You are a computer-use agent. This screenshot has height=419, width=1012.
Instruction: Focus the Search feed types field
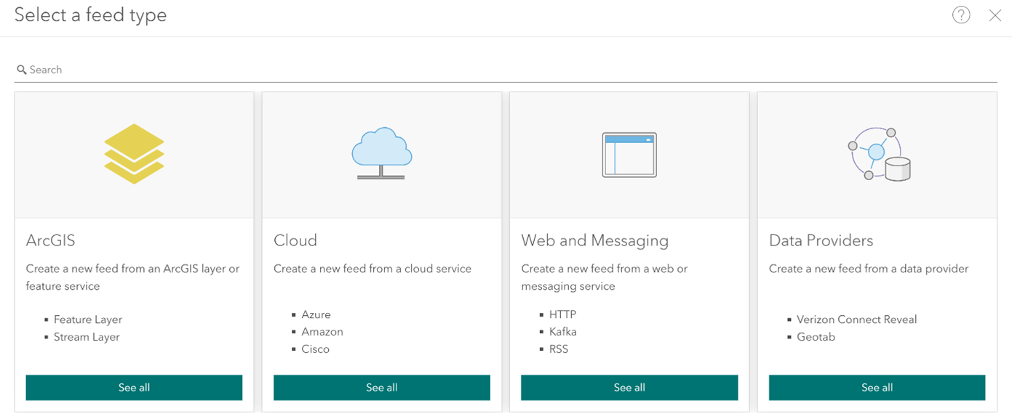coord(506,70)
